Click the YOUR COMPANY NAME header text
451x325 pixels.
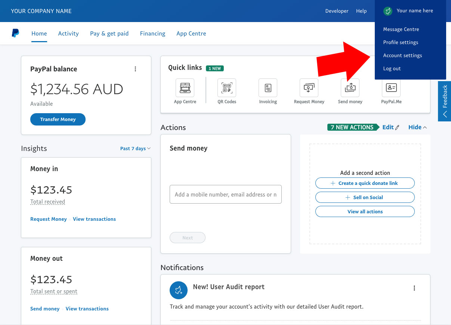point(41,11)
